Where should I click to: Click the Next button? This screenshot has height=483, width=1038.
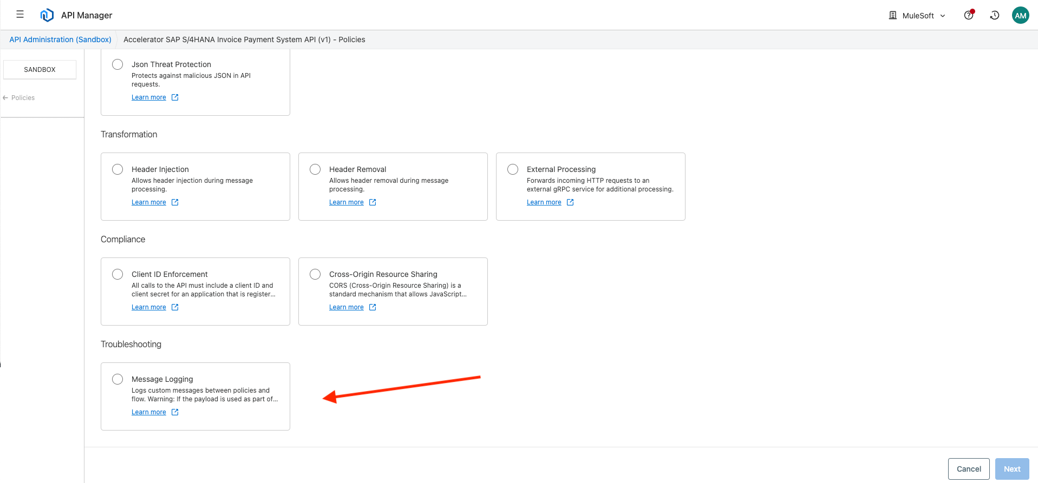click(x=1011, y=469)
